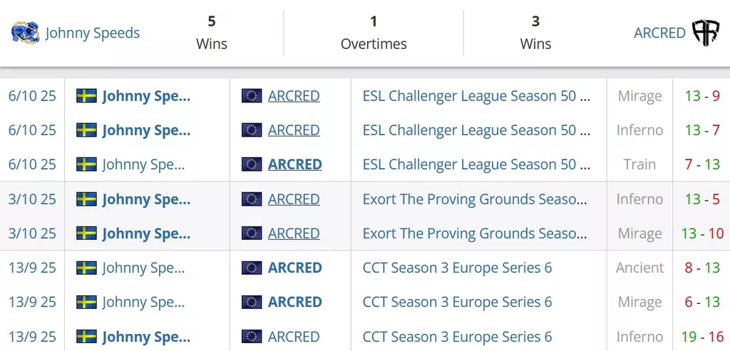Click Swedish flag in Mirage 13 - 9 row
Viewport: 730px width, 351px height.
(86, 96)
